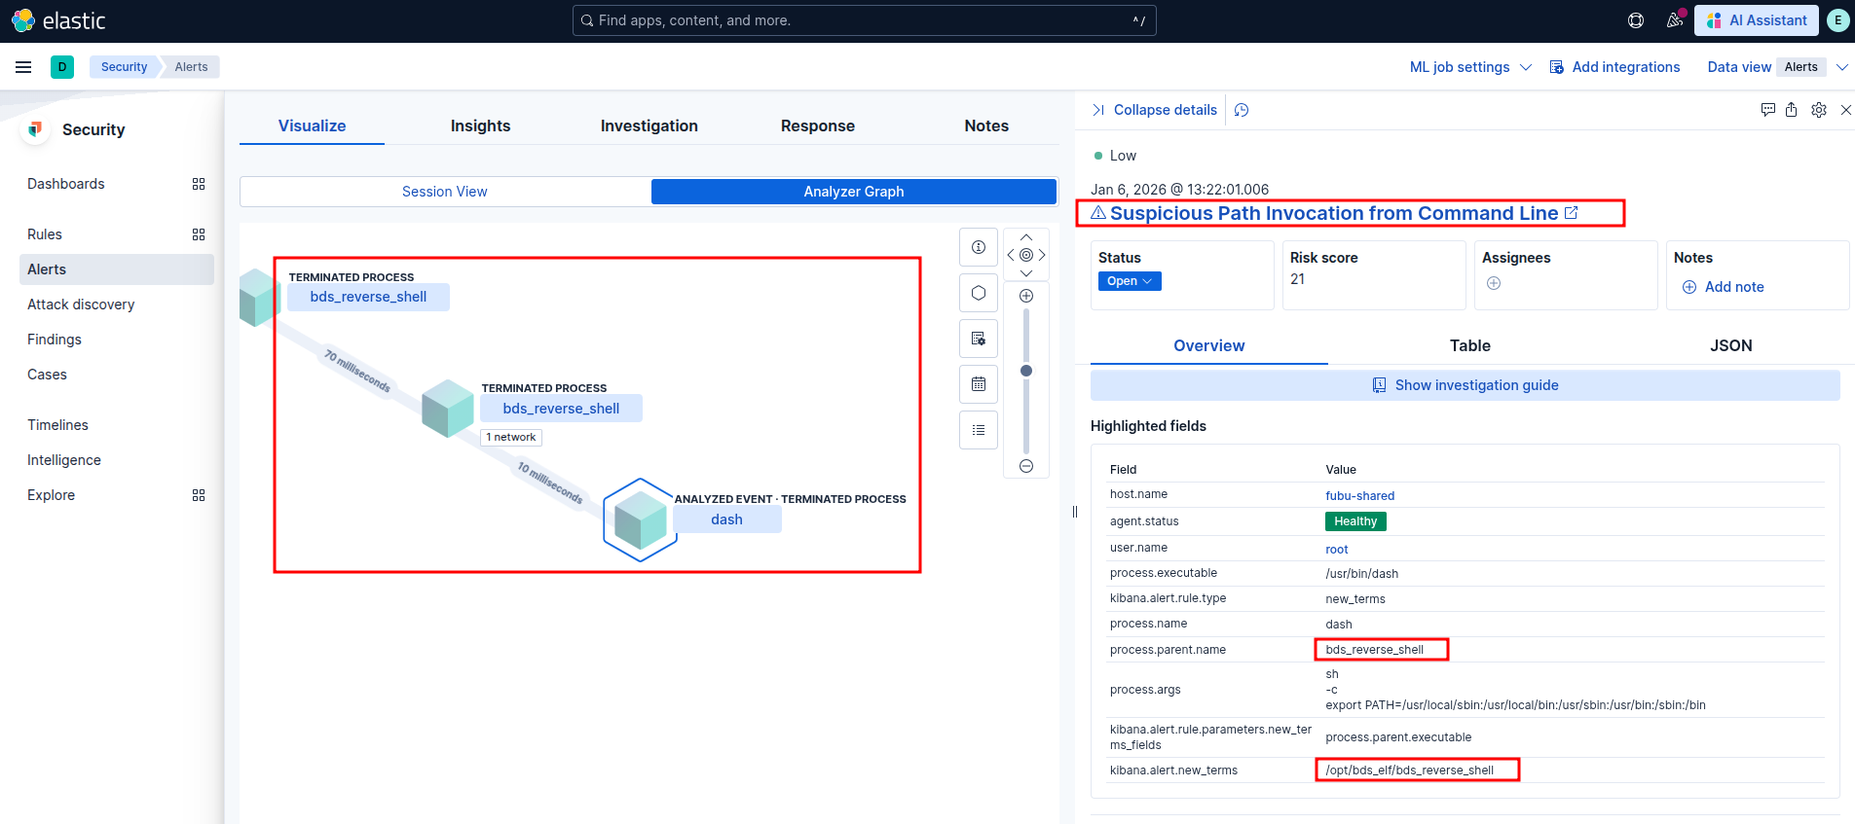Select the Analyzer Graph toggle button
This screenshot has width=1855, height=824.
coord(853,192)
